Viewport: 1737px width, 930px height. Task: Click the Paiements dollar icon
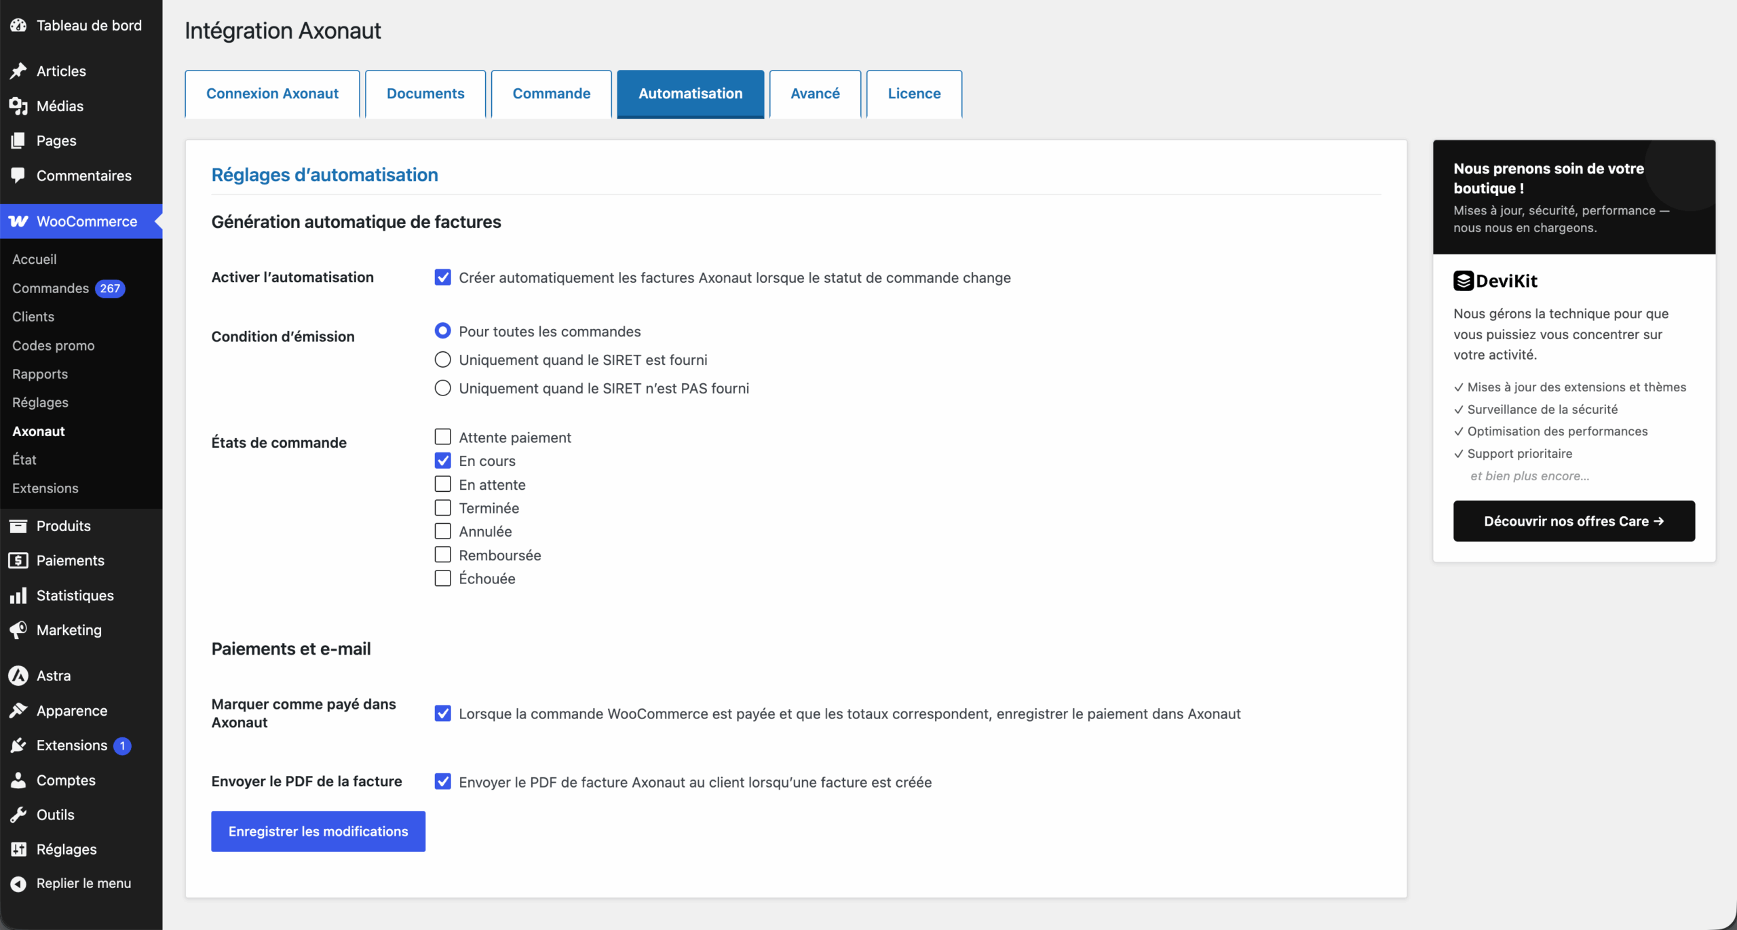[x=18, y=560]
